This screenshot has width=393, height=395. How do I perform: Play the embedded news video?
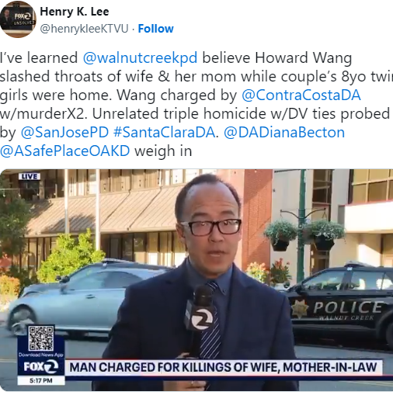click(196, 280)
